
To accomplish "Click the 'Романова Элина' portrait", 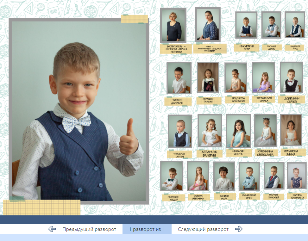I will [291, 130].
